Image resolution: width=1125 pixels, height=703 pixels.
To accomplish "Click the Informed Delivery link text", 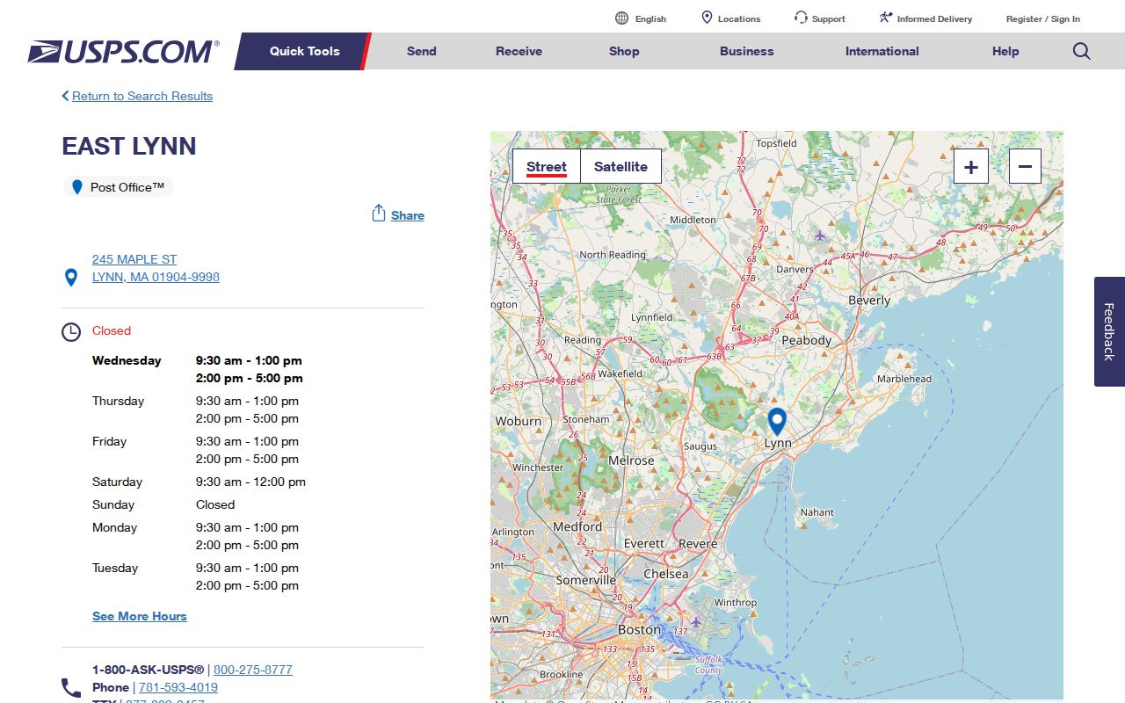I will point(935,18).
